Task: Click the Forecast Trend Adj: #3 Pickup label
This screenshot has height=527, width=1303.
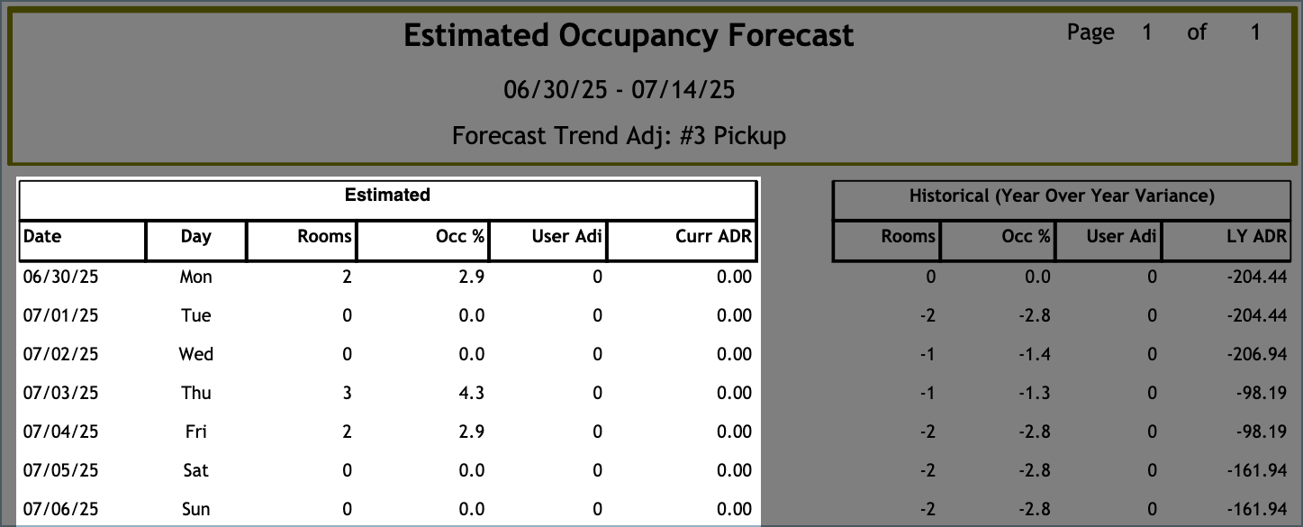Action: [x=619, y=136]
